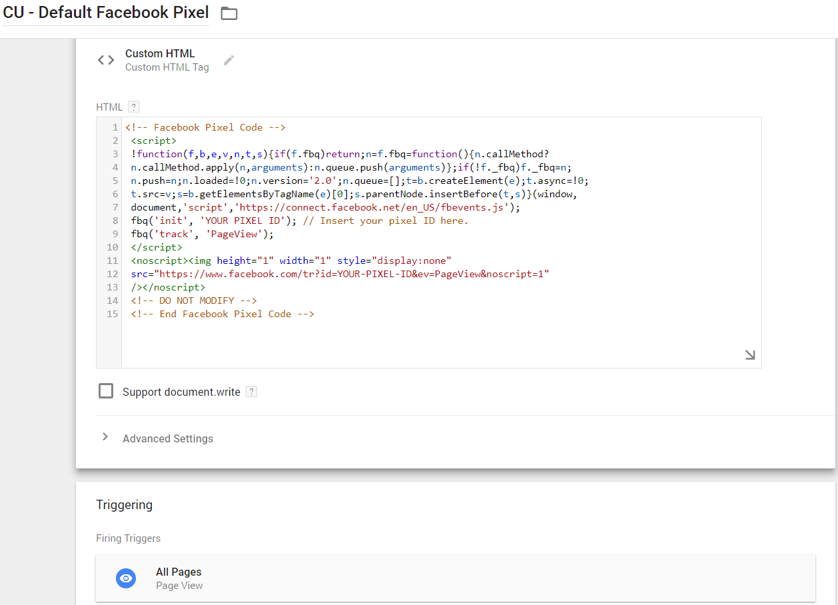Click the opening script tag on line 2
This screenshot has height=605, width=838.
point(154,141)
